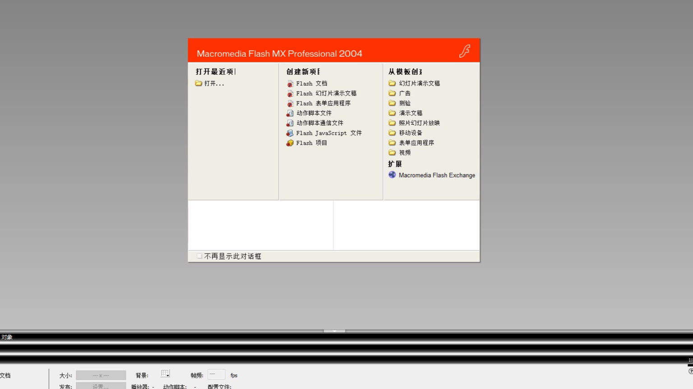Screen dimensions: 693x389
Task: Open the 演示文稿 template category
Action: tap(411, 113)
